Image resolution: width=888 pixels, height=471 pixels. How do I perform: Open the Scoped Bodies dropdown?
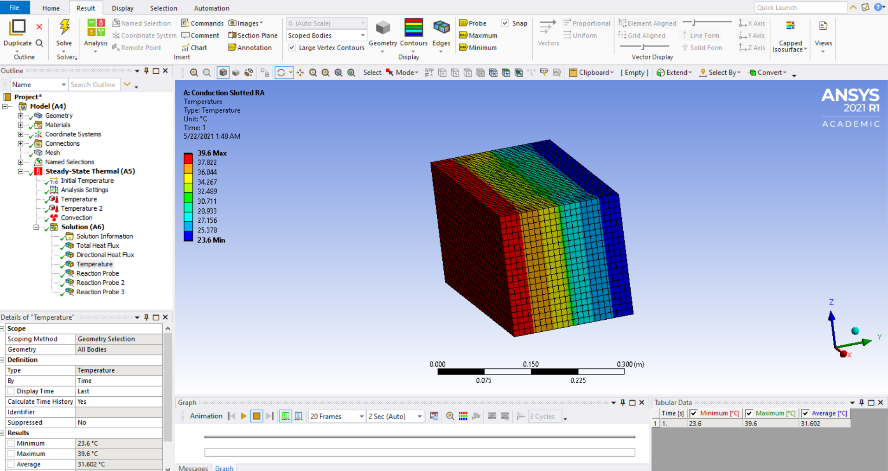tap(326, 35)
